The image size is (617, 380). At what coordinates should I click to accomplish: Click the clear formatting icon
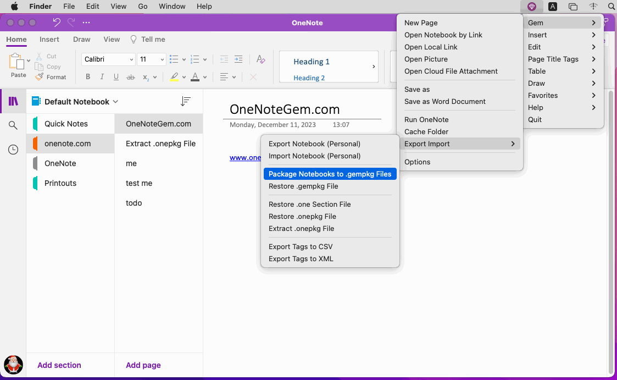[x=260, y=59]
